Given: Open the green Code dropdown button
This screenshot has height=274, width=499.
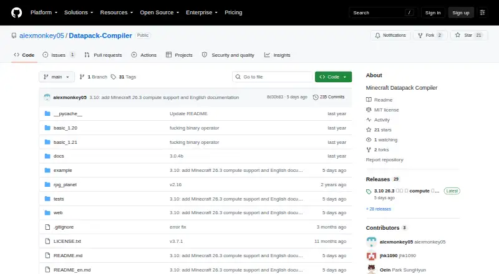Looking at the screenshot, I should point(333,77).
